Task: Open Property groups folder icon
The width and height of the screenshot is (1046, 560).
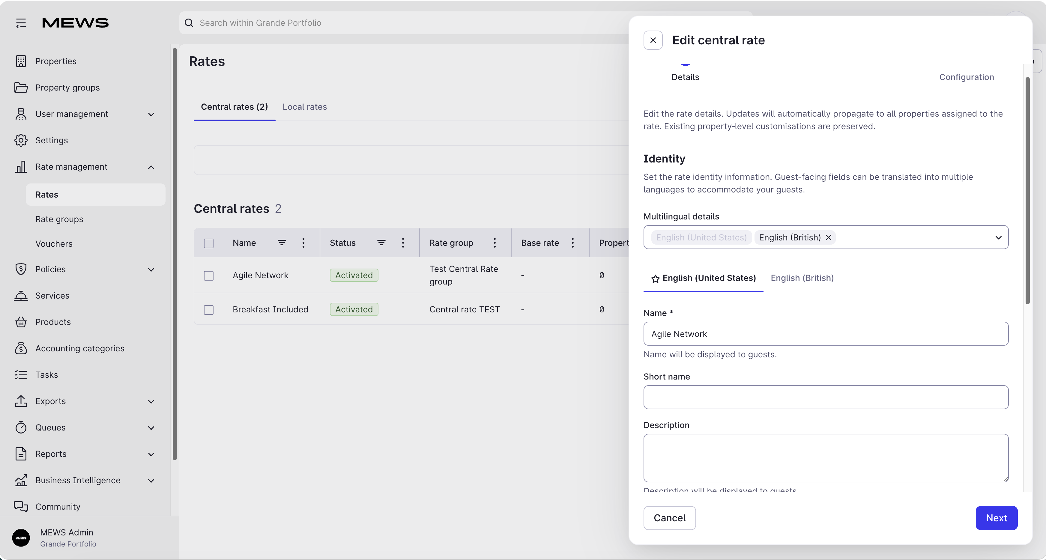Action: [21, 87]
